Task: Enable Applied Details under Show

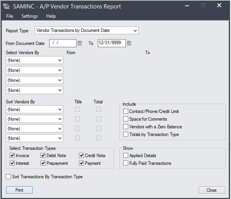Action: pos(126,155)
